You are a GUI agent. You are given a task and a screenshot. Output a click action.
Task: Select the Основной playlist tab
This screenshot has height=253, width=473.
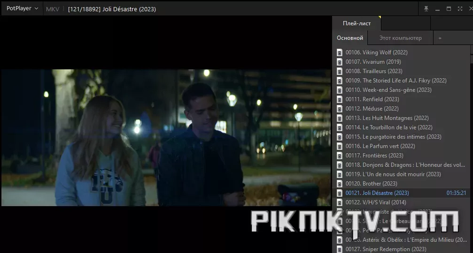(350, 38)
